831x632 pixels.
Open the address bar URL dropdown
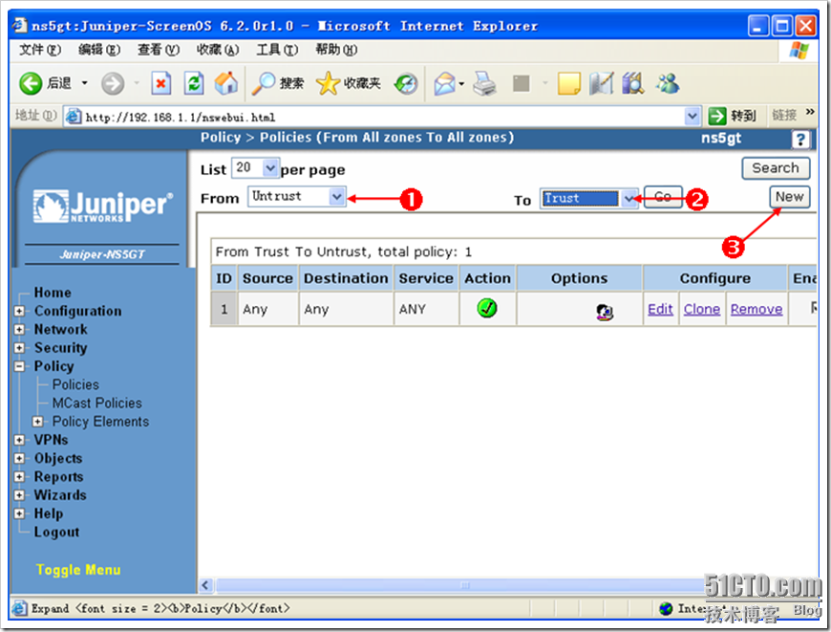coord(692,117)
